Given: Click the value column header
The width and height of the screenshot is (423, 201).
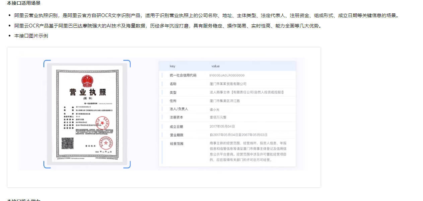Looking at the screenshot, I should click(x=215, y=66).
